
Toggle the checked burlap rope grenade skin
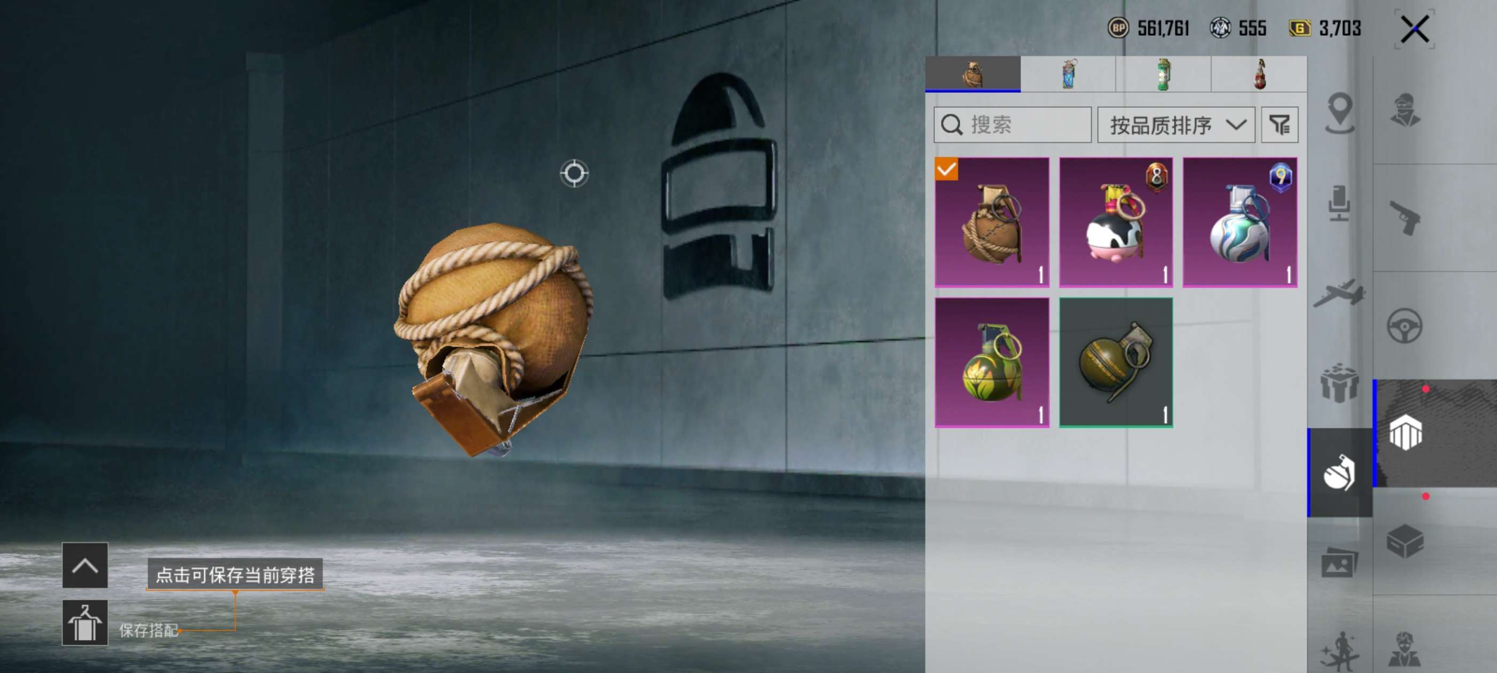(991, 222)
